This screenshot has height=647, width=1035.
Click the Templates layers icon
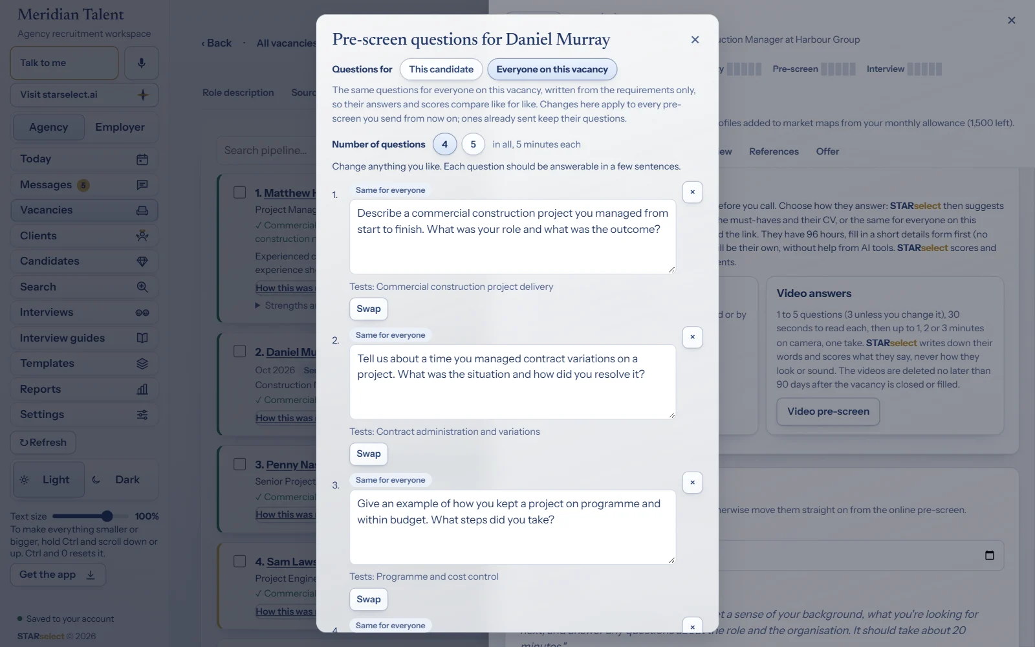(x=142, y=364)
